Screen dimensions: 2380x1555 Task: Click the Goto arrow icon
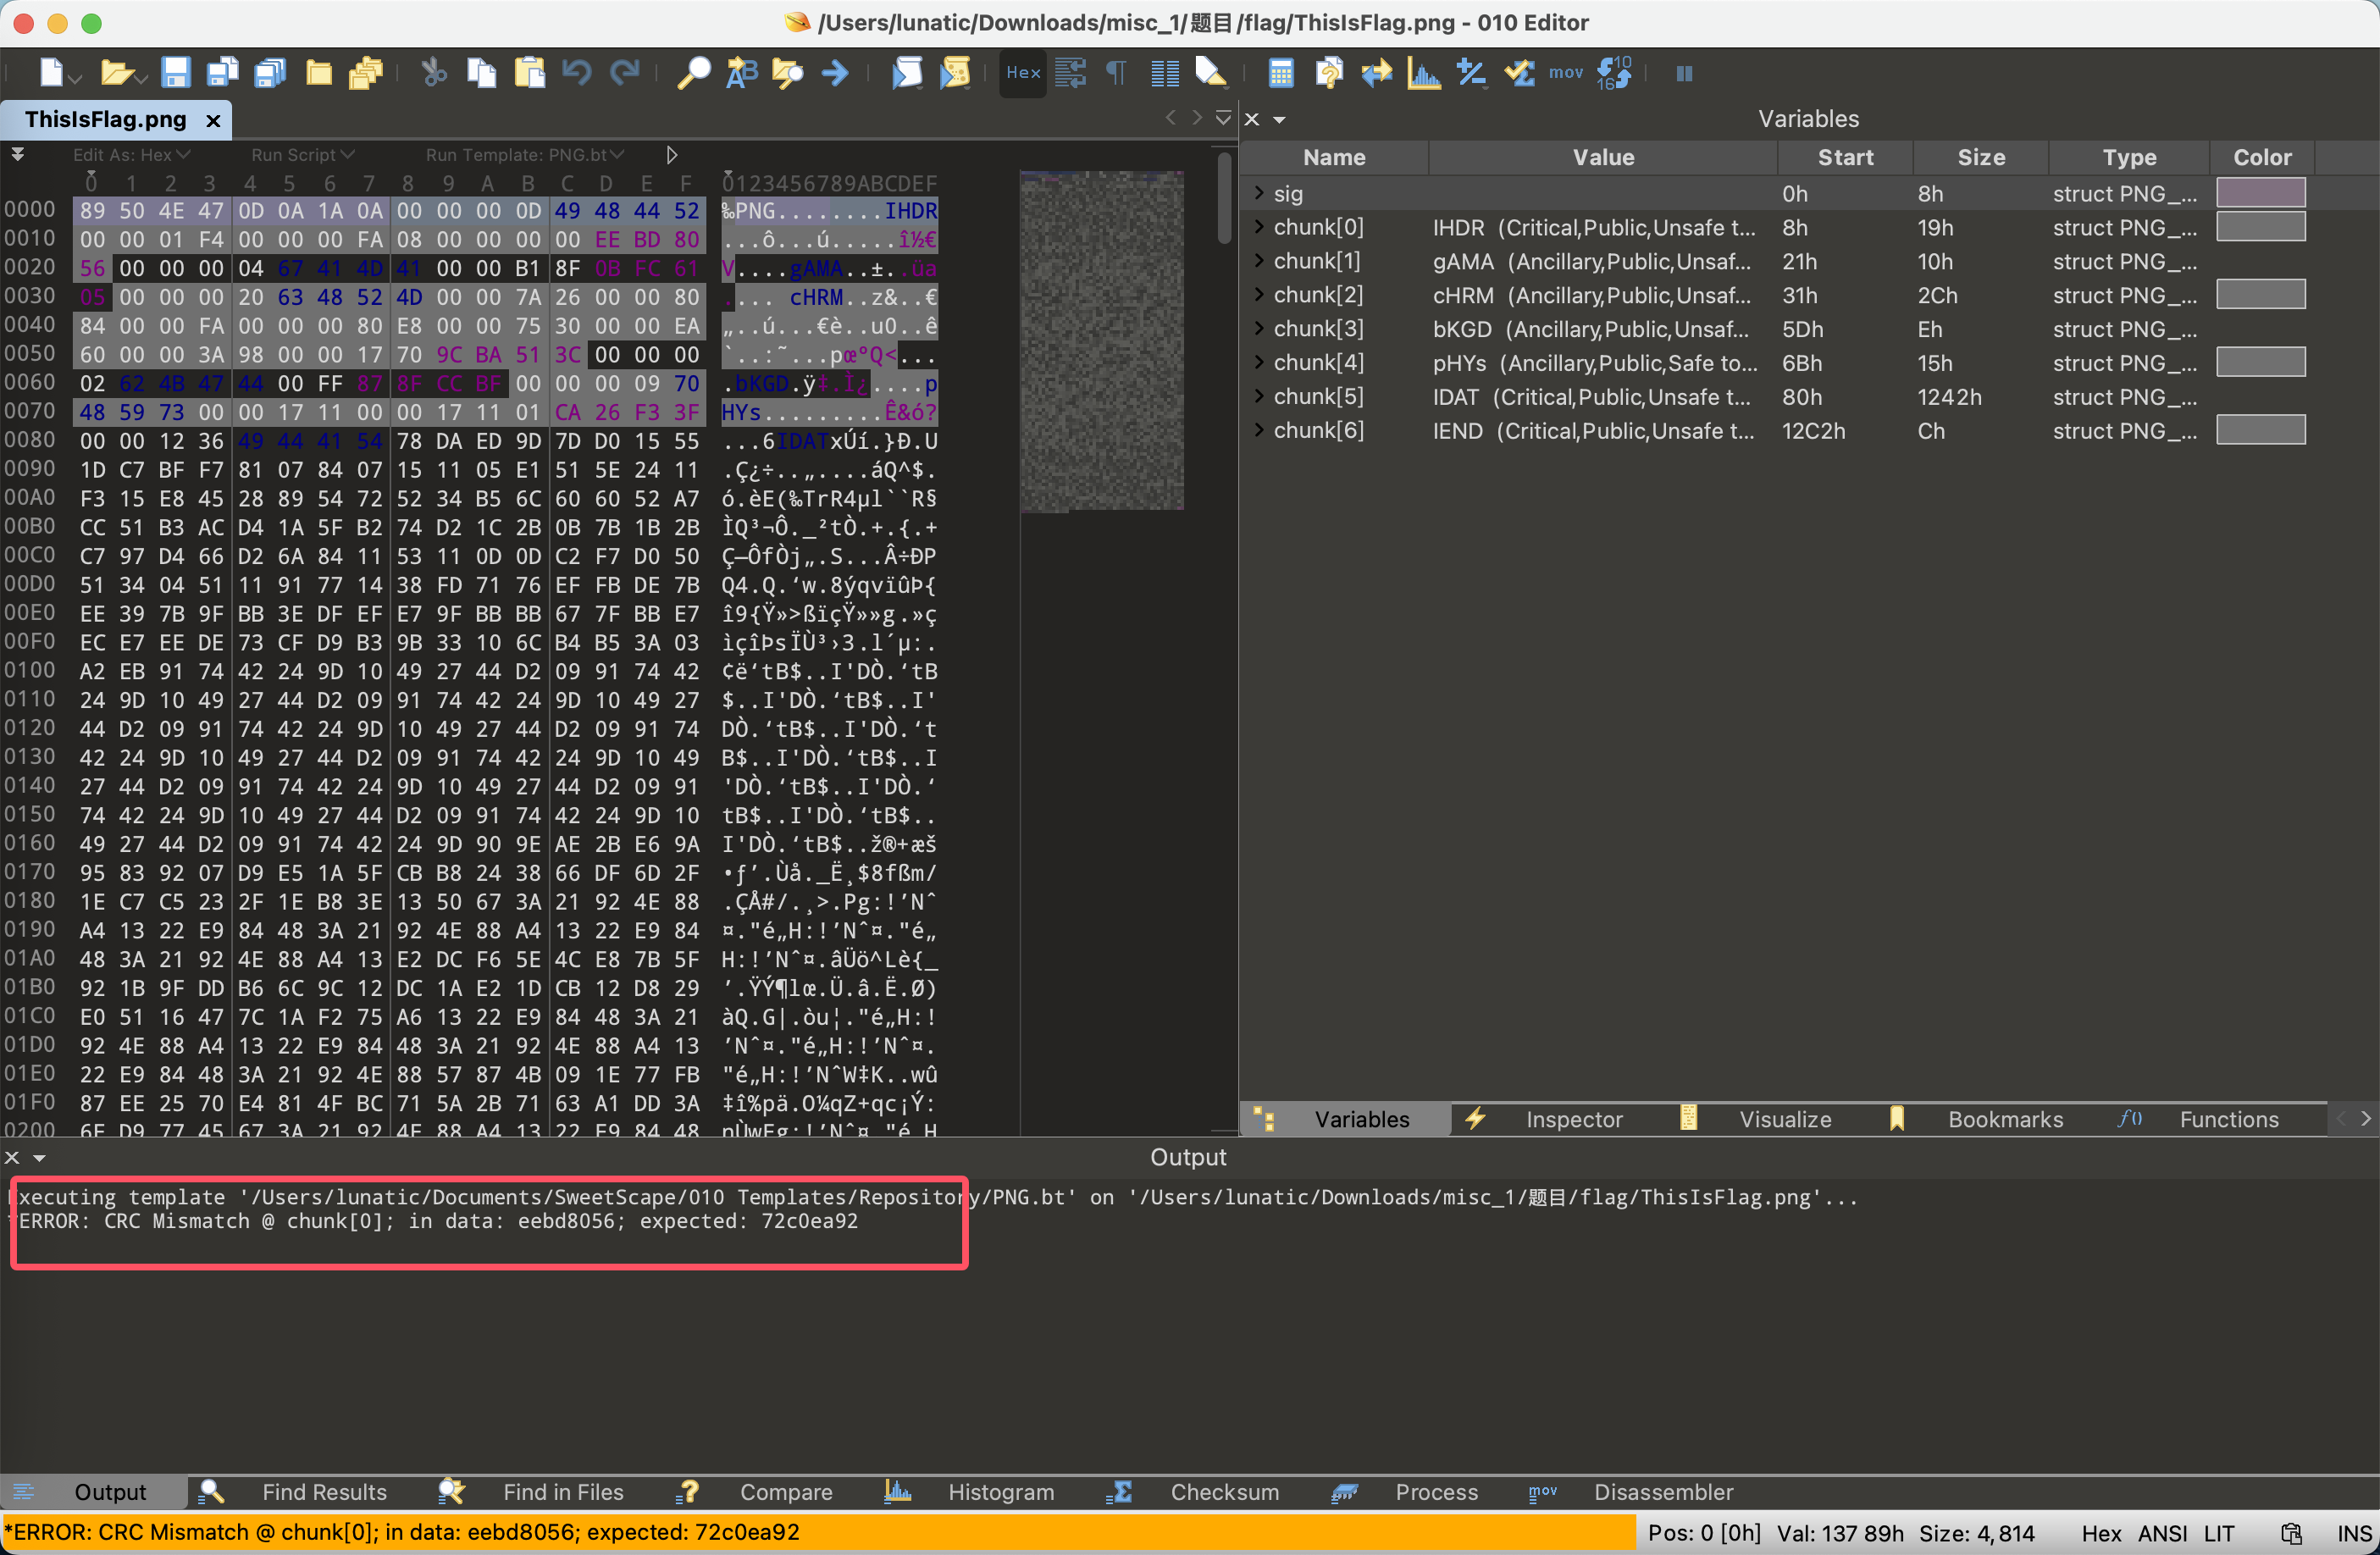(835, 73)
